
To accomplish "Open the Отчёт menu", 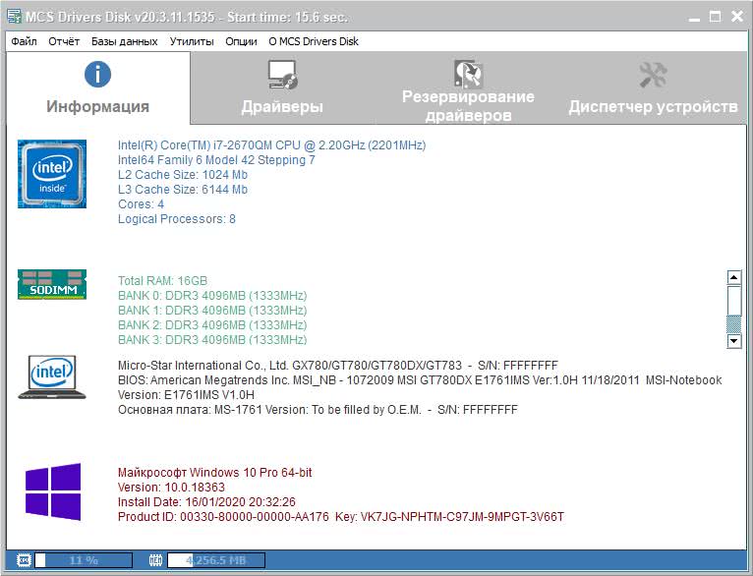I will click(x=64, y=41).
